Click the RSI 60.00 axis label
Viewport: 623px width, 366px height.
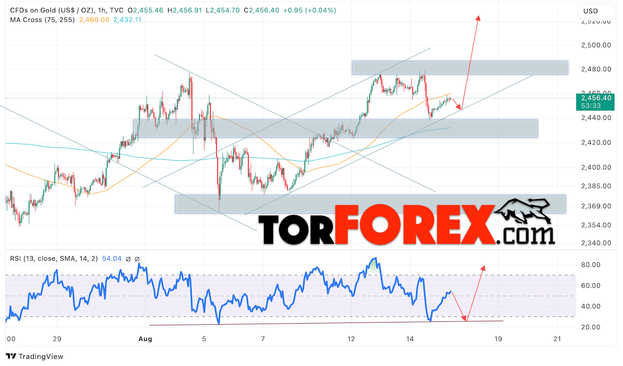591,286
